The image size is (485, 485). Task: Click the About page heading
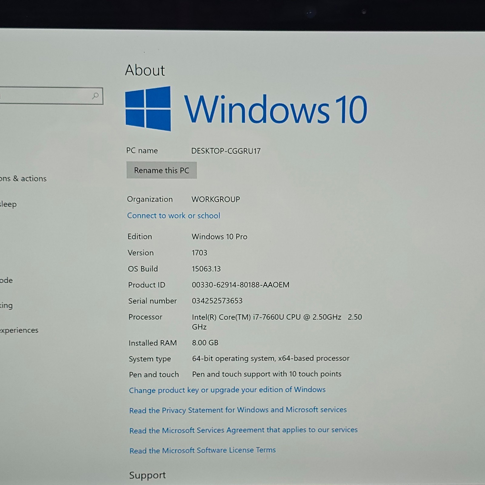(145, 70)
